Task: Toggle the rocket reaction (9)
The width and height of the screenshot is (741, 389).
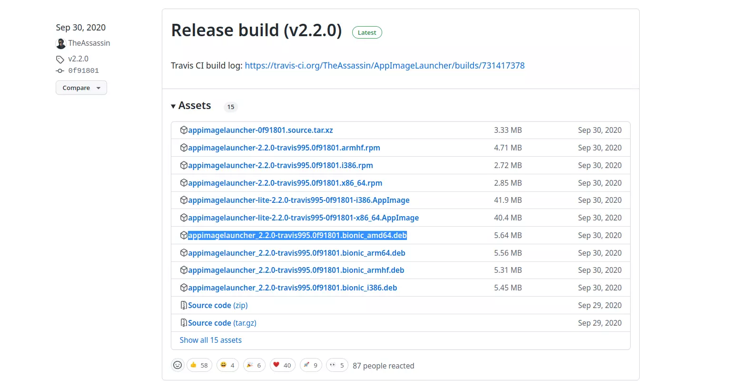Action: coord(311,365)
